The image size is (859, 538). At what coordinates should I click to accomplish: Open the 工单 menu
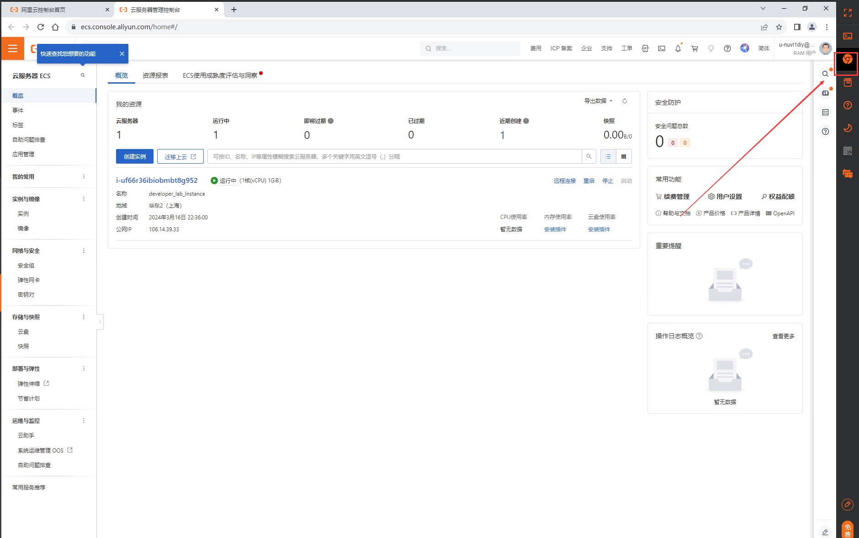coord(627,48)
